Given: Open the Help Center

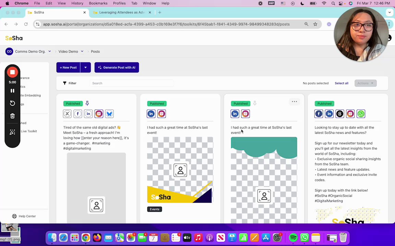Looking at the screenshot, I should (x=24, y=216).
